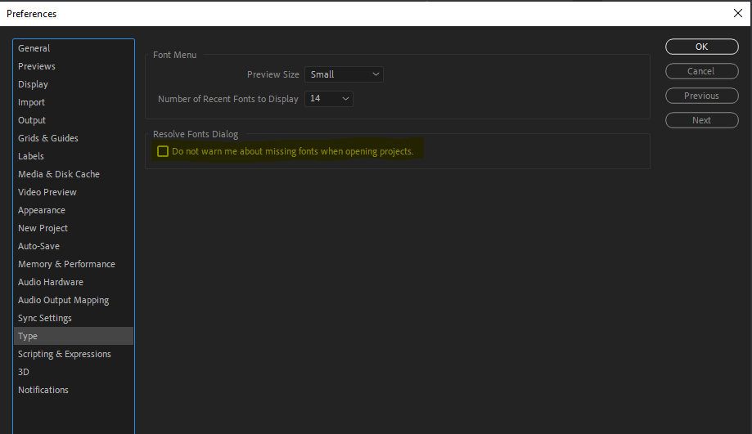Viewport: 752px width, 434px height.
Task: Go to Next preferences page
Action: [701, 120]
